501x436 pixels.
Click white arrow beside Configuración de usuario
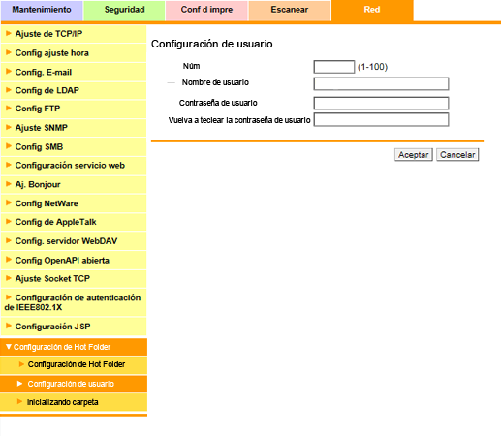19,384
